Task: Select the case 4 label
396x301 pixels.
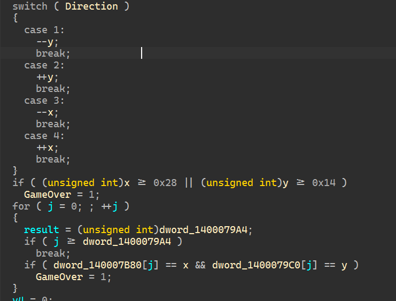Action: click(44, 136)
